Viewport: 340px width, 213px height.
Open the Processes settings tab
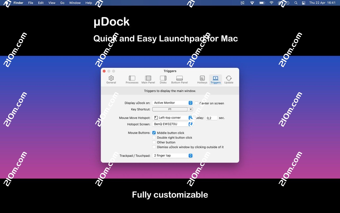[132, 79]
